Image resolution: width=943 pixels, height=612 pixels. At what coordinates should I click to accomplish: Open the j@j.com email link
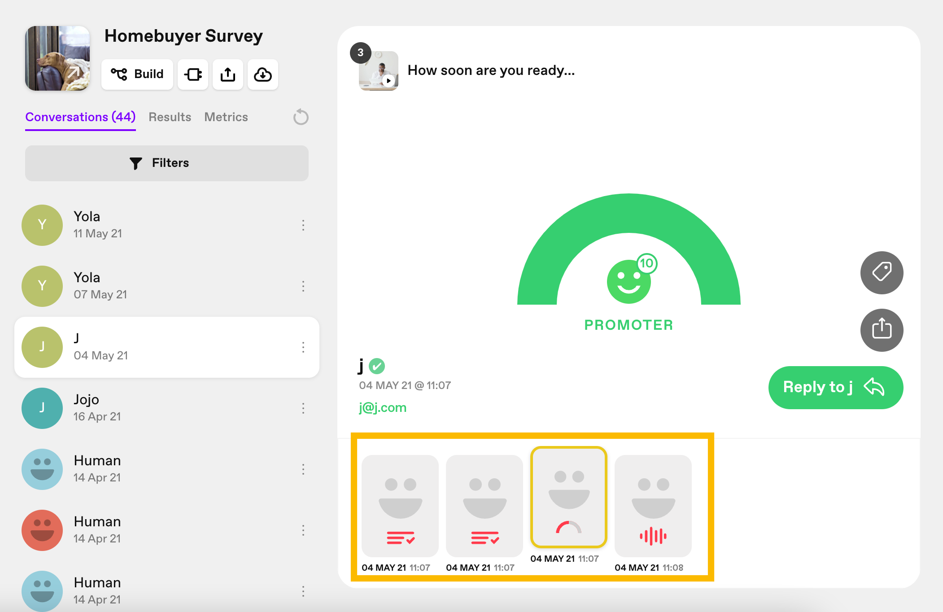[x=383, y=407]
